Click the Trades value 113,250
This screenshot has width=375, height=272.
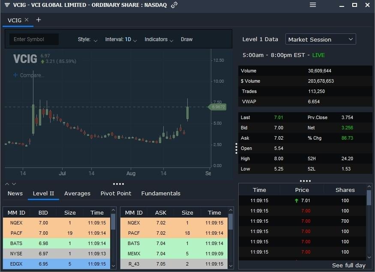click(316, 91)
